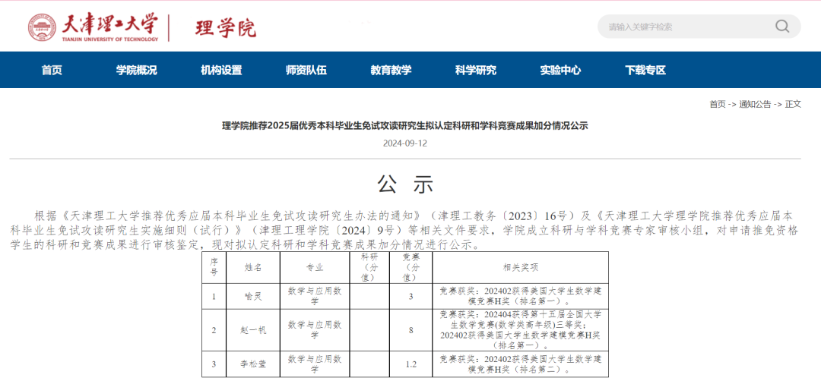Open the 学院概况 navigation item
821x381 pixels.
[137, 70]
